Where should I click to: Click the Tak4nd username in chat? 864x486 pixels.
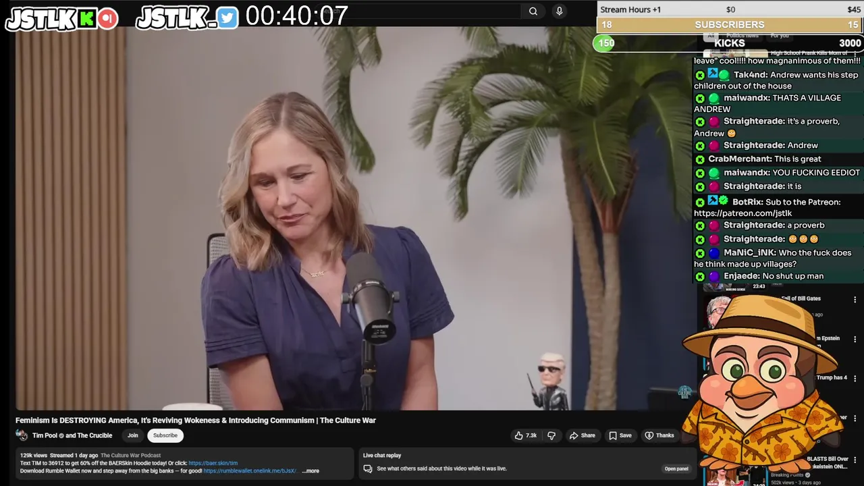tap(750, 75)
